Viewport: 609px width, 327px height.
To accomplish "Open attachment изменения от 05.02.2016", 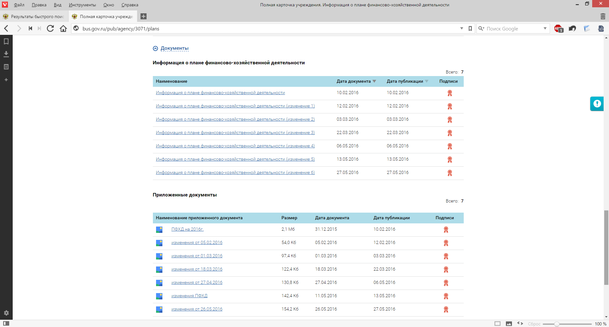I will [x=197, y=243].
